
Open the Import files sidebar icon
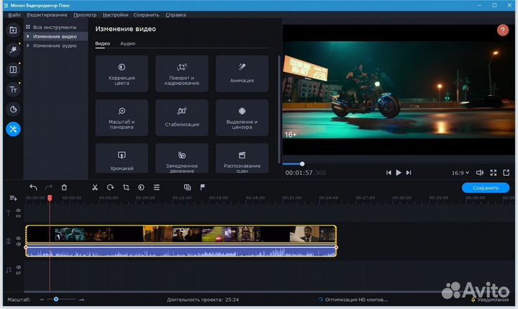click(13, 30)
